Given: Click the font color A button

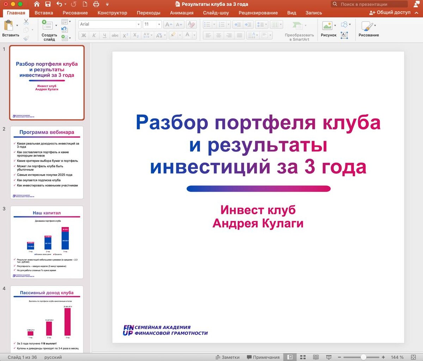Looking at the screenshot, I should coord(188,35).
